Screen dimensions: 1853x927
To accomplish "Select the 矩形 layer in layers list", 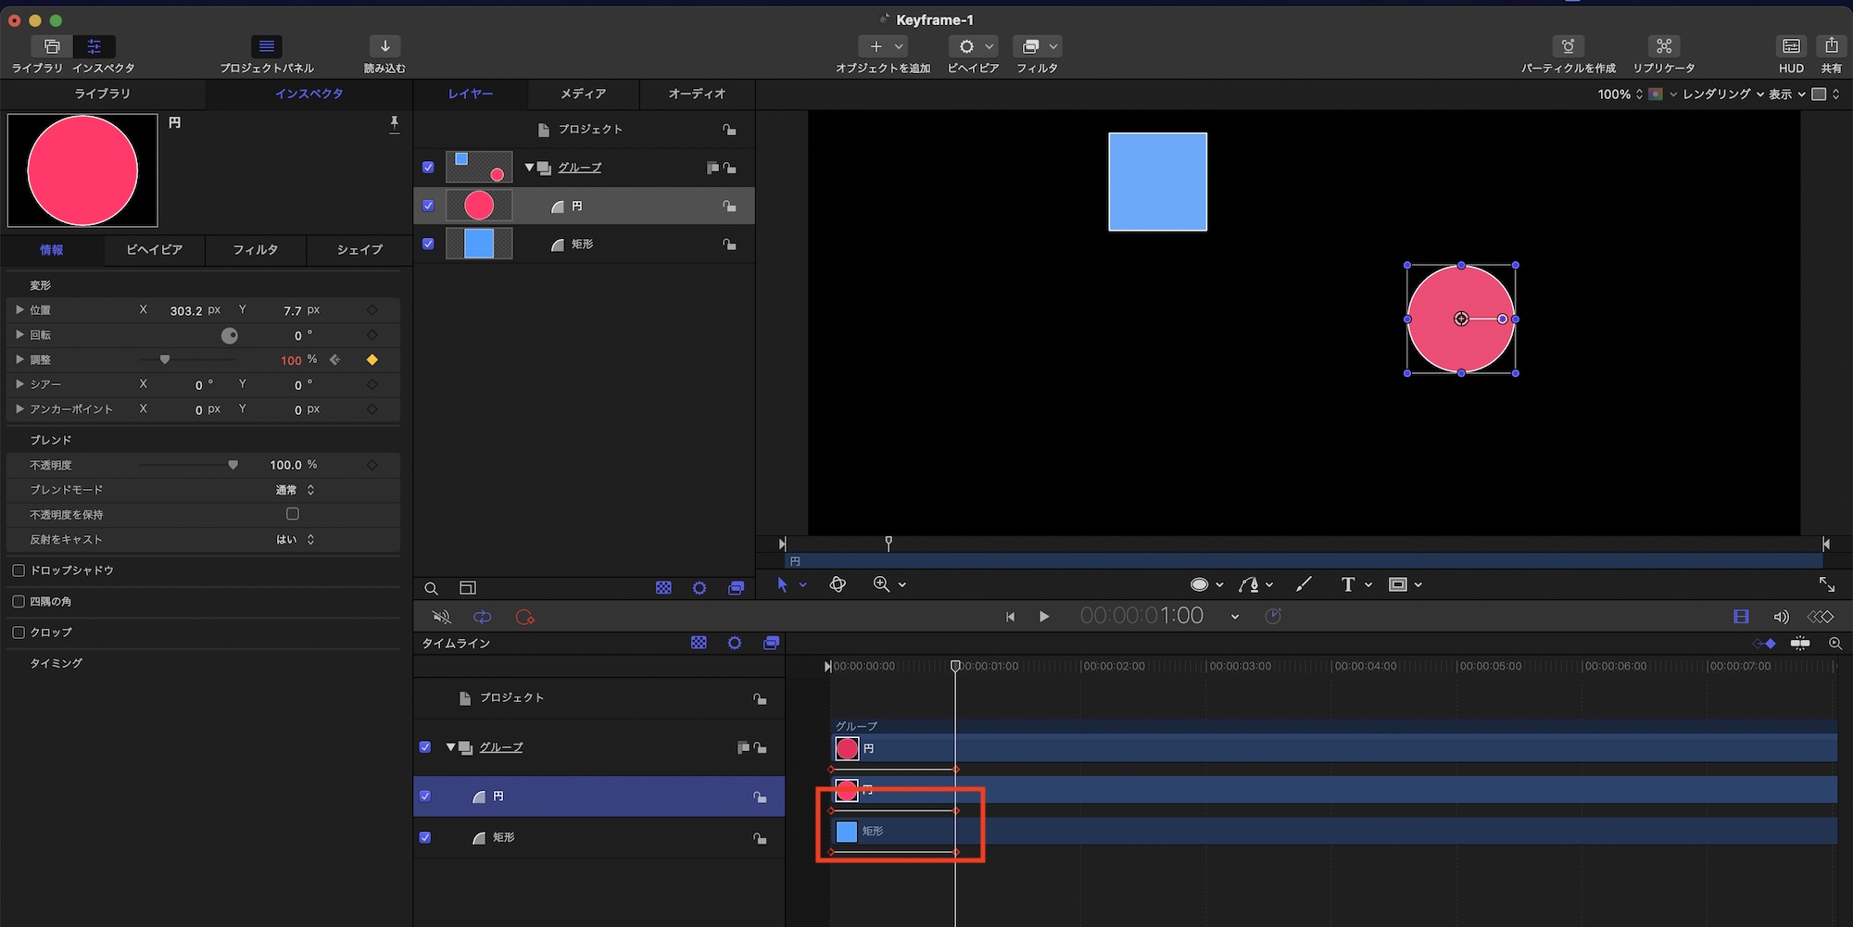I will coord(582,244).
